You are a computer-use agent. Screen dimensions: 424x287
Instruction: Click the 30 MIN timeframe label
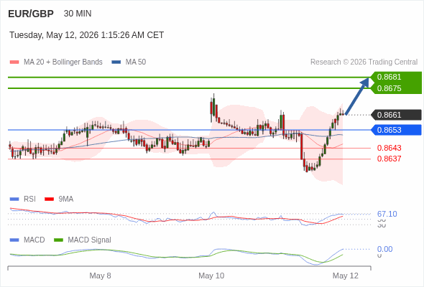[x=78, y=14]
